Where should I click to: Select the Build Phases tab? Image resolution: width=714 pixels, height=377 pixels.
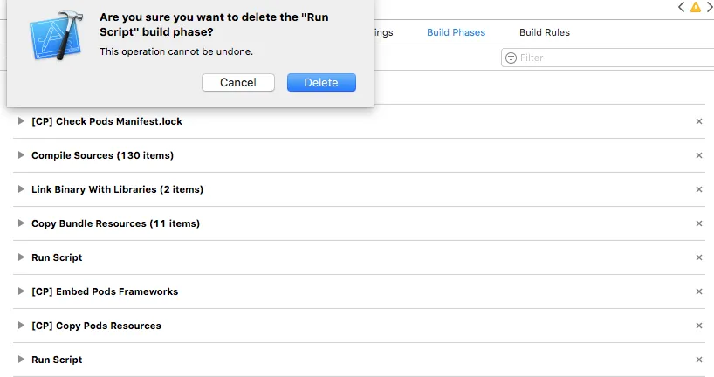pyautogui.click(x=456, y=32)
